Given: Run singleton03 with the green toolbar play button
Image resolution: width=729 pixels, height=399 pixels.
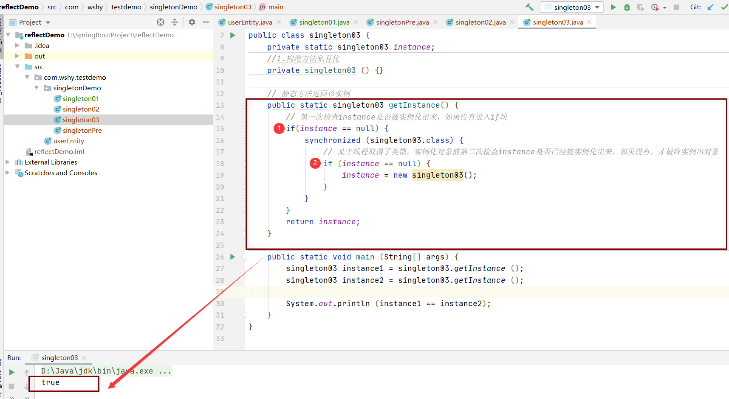Looking at the screenshot, I should coord(613,7).
